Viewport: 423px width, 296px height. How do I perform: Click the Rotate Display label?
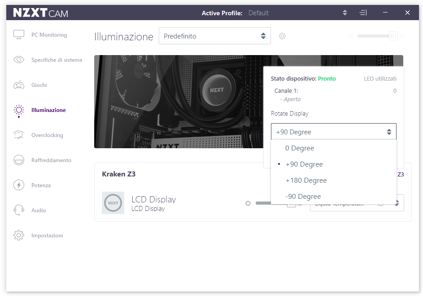(x=289, y=113)
